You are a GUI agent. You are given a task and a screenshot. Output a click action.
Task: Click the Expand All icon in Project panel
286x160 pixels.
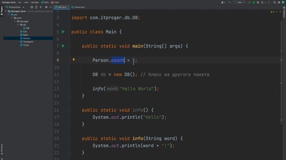pos(36,7)
